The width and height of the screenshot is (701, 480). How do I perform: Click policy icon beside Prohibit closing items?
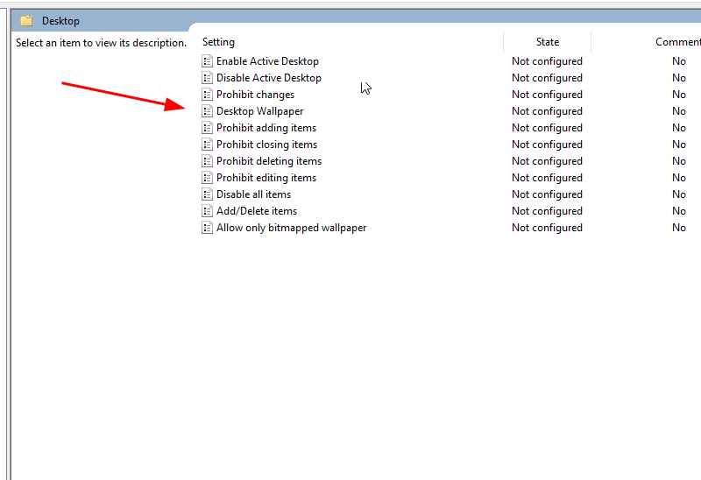tap(207, 145)
